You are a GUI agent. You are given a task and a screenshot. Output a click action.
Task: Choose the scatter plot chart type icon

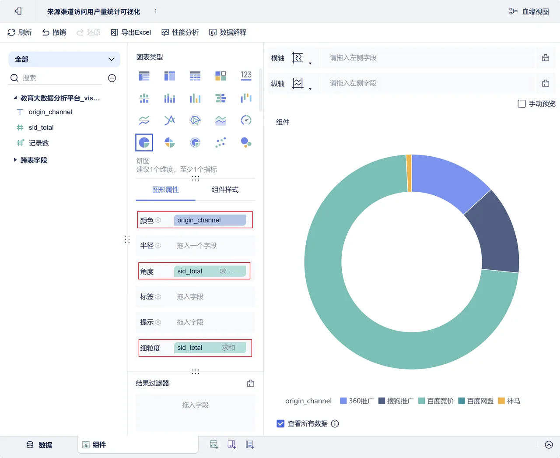click(220, 142)
